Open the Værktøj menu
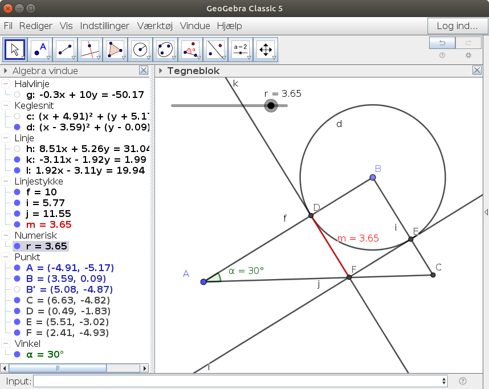The image size is (489, 389). tap(154, 26)
